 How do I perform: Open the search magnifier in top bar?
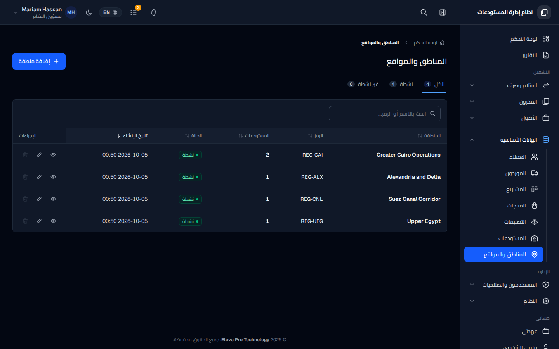(424, 12)
